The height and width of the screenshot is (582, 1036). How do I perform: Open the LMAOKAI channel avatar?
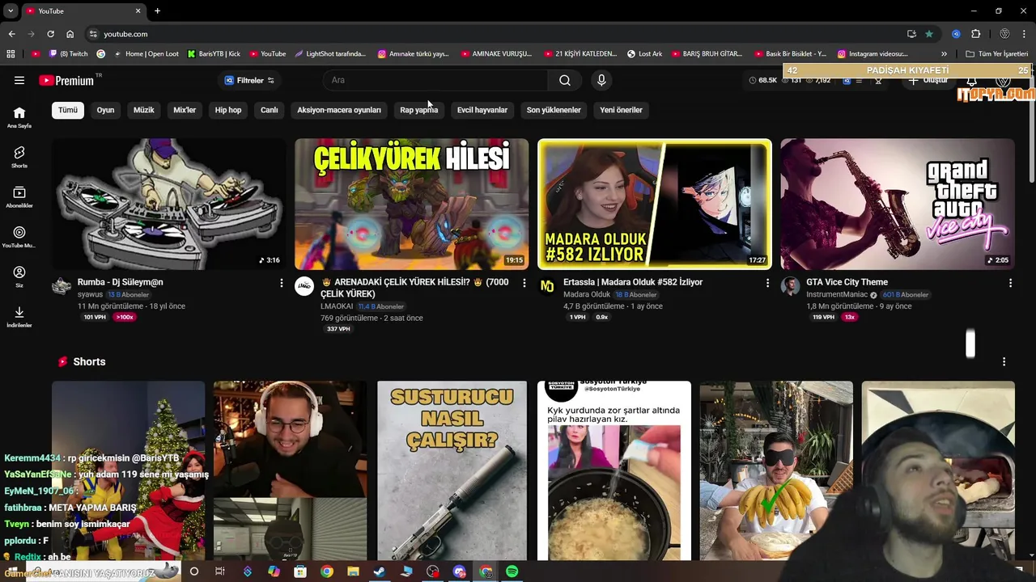pyautogui.click(x=304, y=286)
